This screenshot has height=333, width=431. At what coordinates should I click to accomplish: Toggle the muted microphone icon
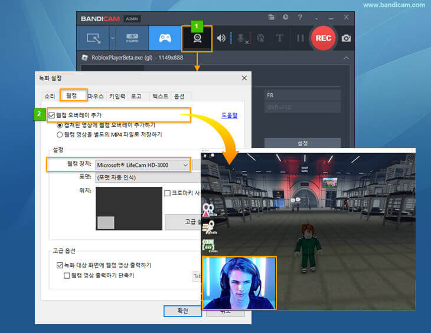241,38
